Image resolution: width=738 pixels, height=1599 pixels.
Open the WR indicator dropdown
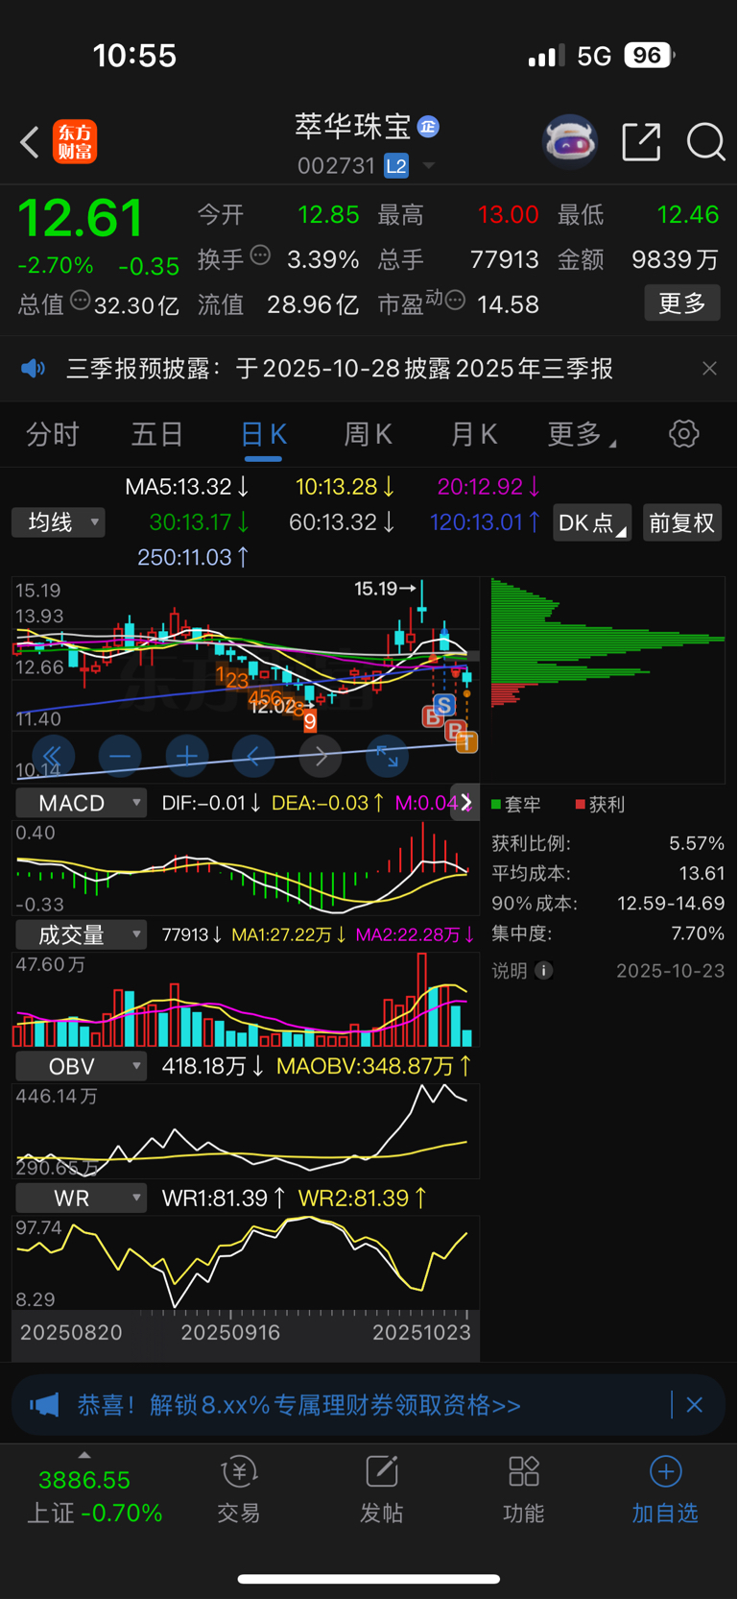coord(81,1198)
